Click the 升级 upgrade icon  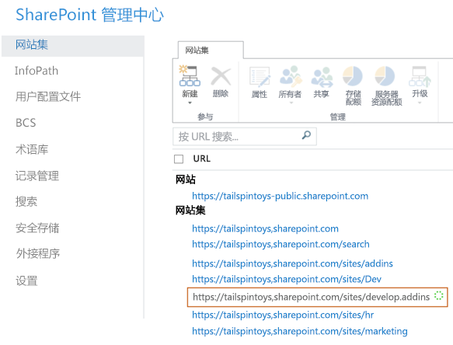click(x=420, y=76)
